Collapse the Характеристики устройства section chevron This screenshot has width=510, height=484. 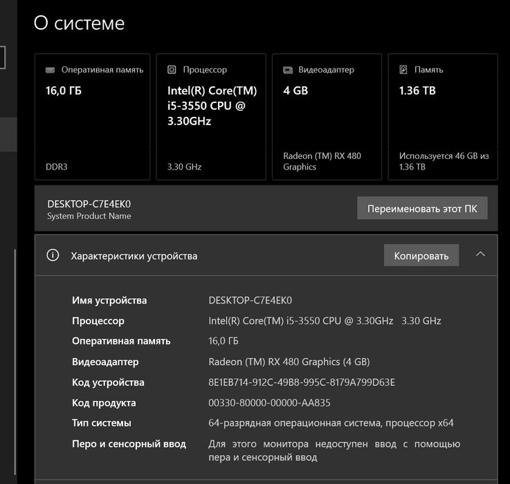click(480, 254)
